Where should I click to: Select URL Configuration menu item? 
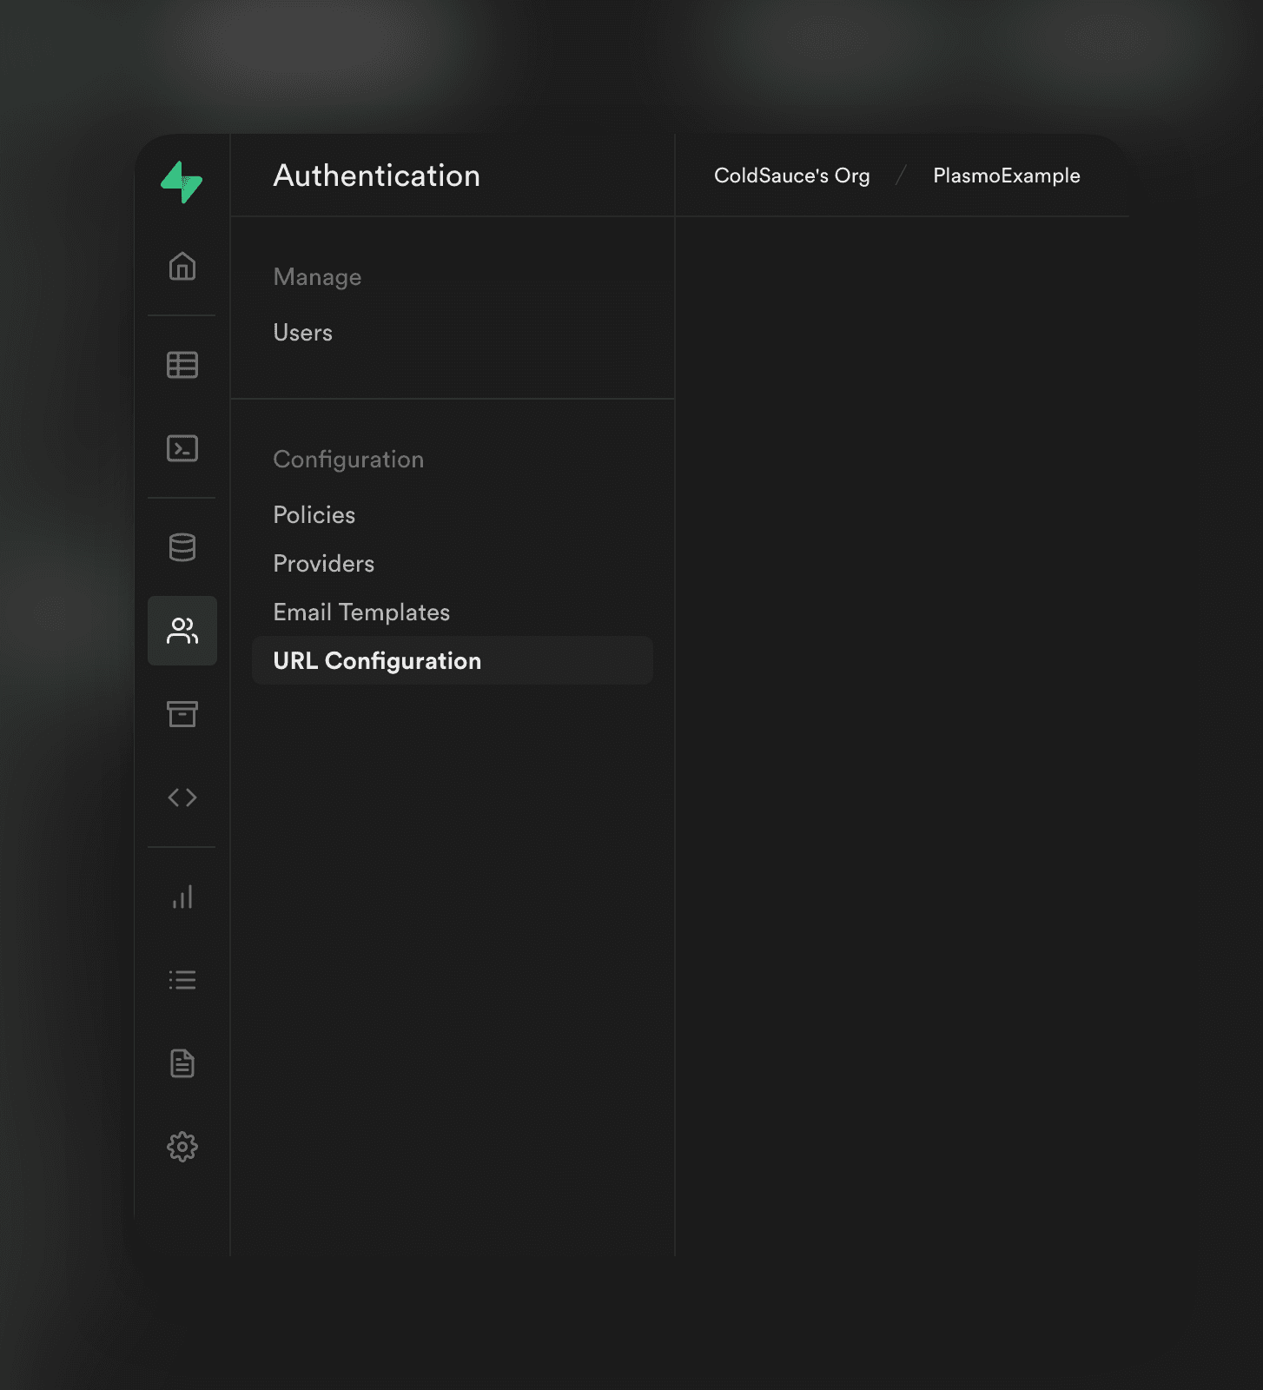[377, 661]
